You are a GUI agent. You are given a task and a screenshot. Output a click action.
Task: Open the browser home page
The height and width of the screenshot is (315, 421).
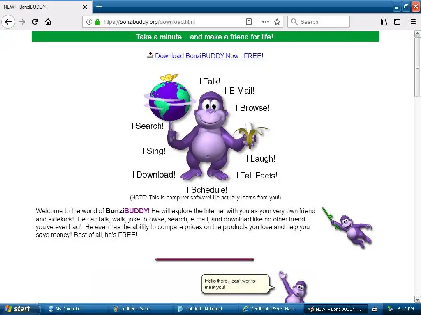click(x=48, y=22)
